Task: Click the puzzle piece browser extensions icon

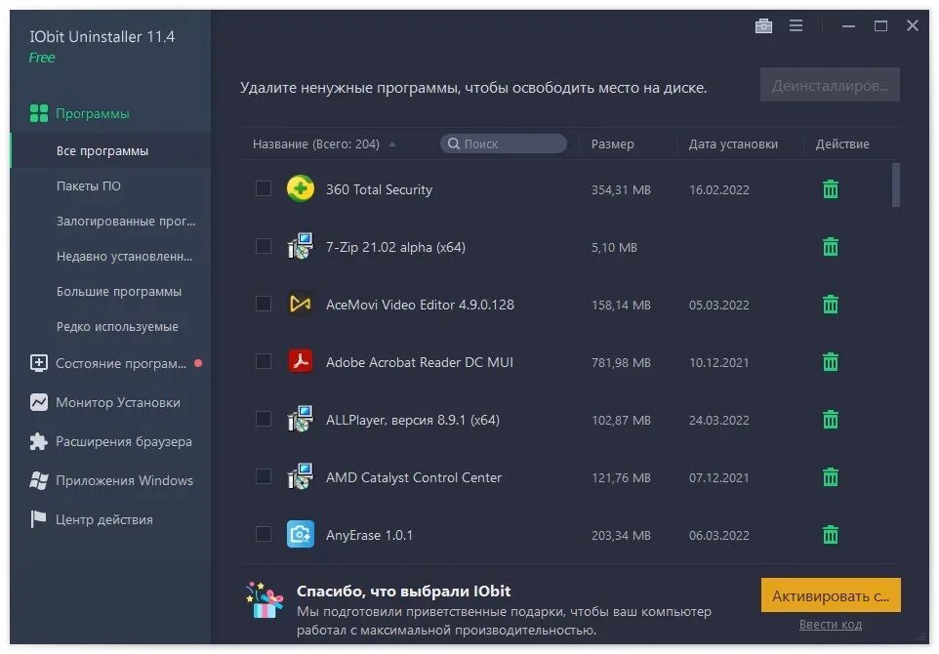Action: pyautogui.click(x=39, y=441)
